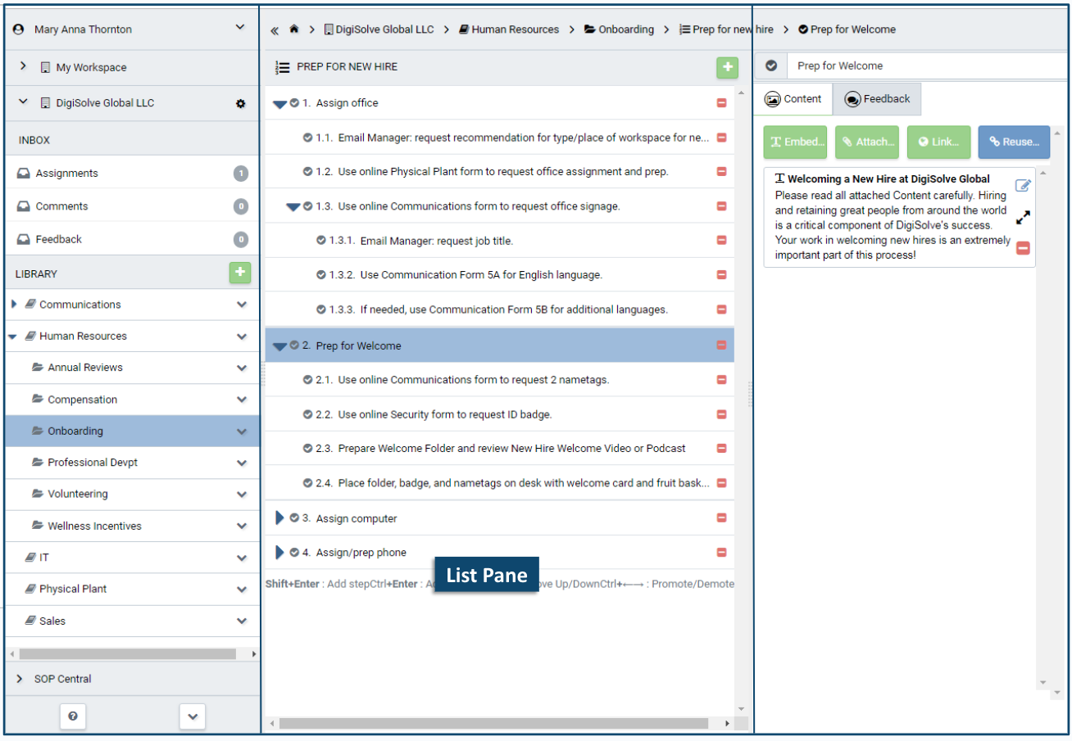The image size is (1072, 741).
Task: Expand the Welcoming a New Hire content card
Action: tap(1023, 218)
